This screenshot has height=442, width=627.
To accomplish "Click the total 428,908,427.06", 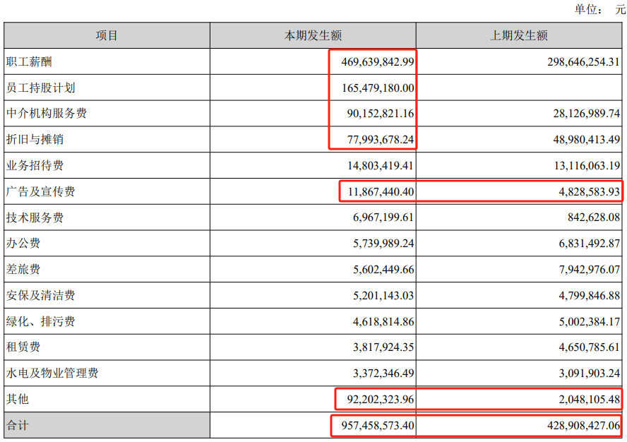I will (x=583, y=425).
